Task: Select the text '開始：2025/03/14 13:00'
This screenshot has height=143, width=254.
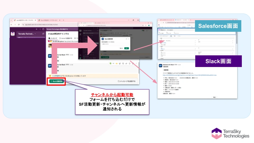Action: 172,82
